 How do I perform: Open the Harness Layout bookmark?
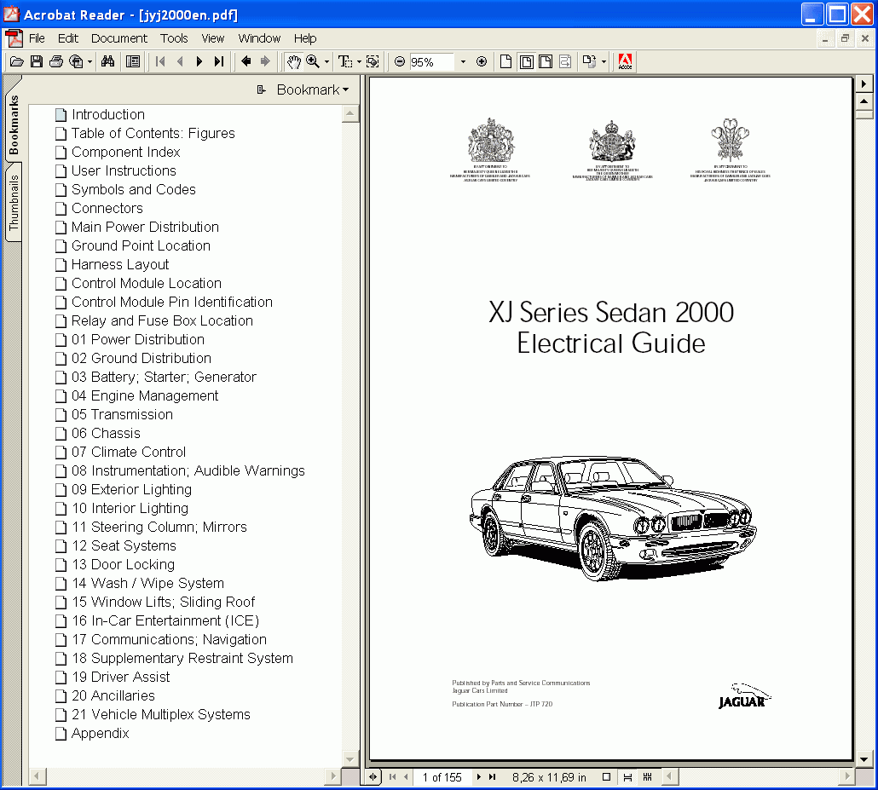click(x=120, y=265)
